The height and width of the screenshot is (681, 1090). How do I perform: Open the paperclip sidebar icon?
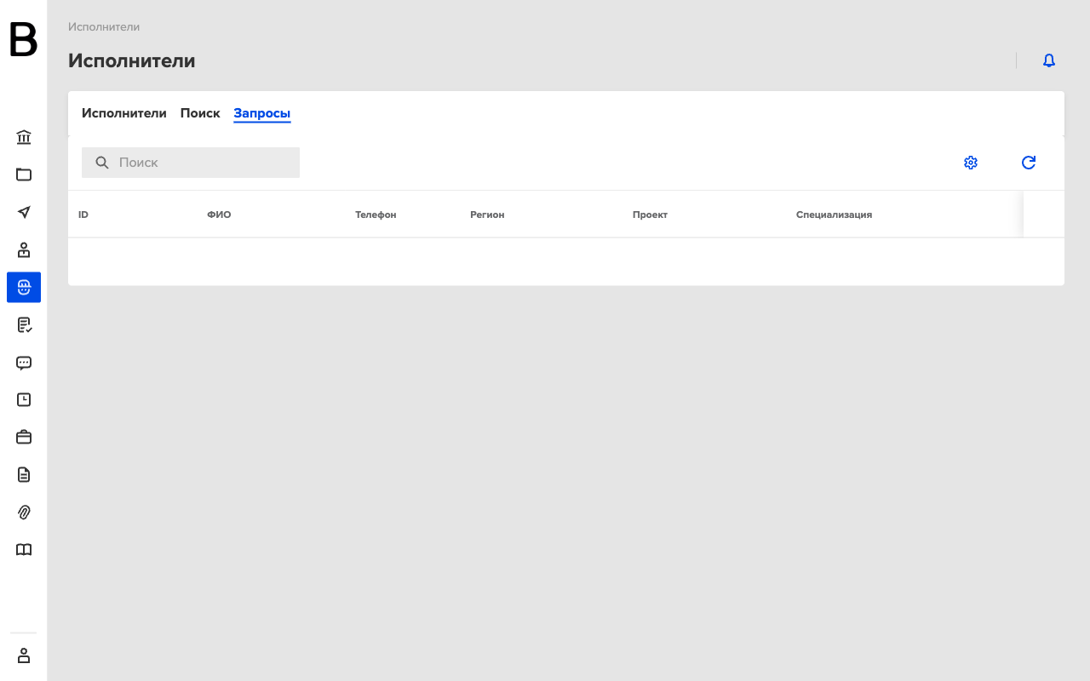point(24,512)
